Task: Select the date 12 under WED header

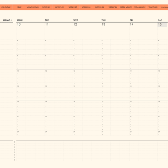Action: tap(75, 24)
